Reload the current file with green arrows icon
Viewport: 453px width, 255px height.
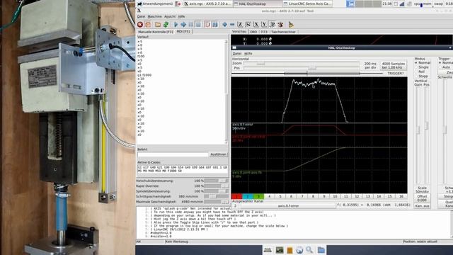point(166,25)
